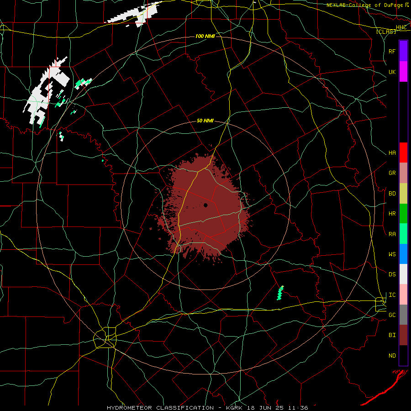
Task: Click the [CLAS] label
Action: point(386,32)
